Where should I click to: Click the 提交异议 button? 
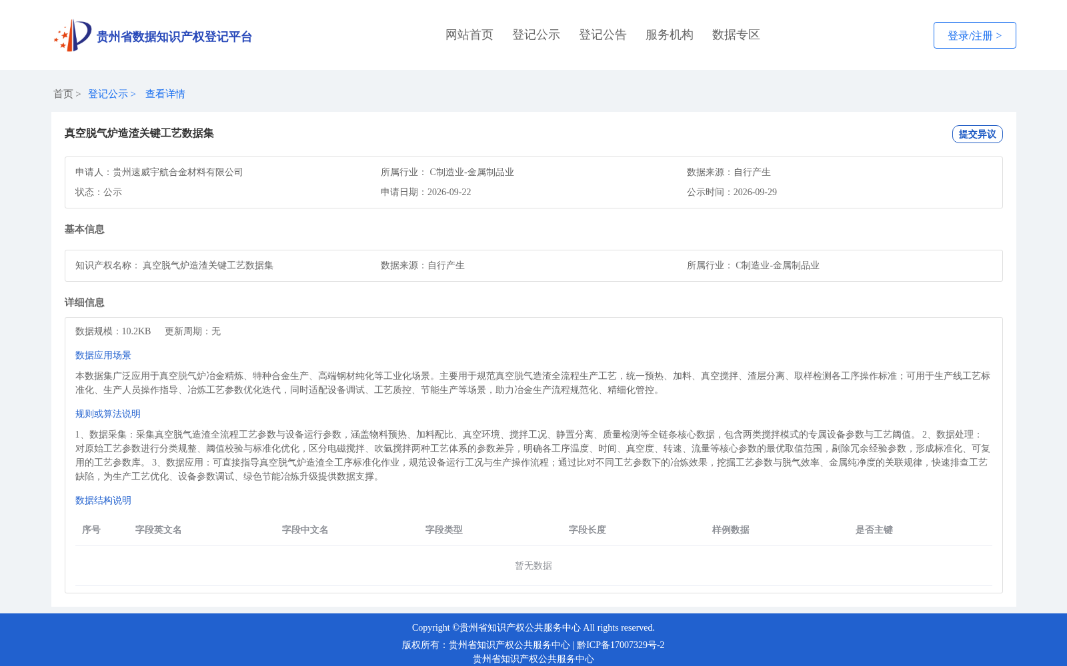[978, 134]
